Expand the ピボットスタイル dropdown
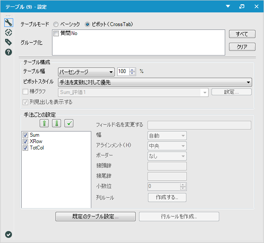 154,82
